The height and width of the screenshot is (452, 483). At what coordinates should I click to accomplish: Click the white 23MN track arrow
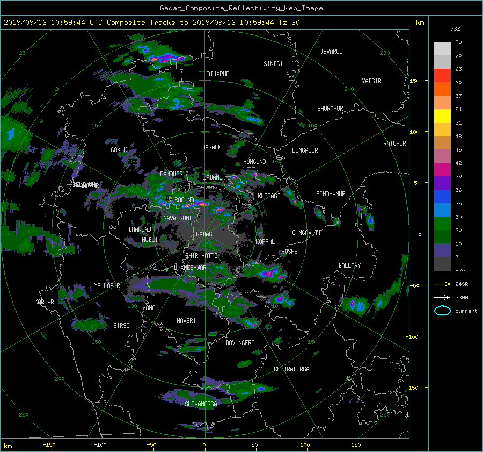click(x=442, y=297)
